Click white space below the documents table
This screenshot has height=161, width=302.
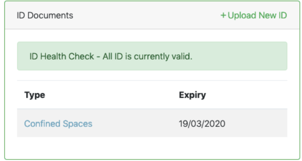pos(152,148)
